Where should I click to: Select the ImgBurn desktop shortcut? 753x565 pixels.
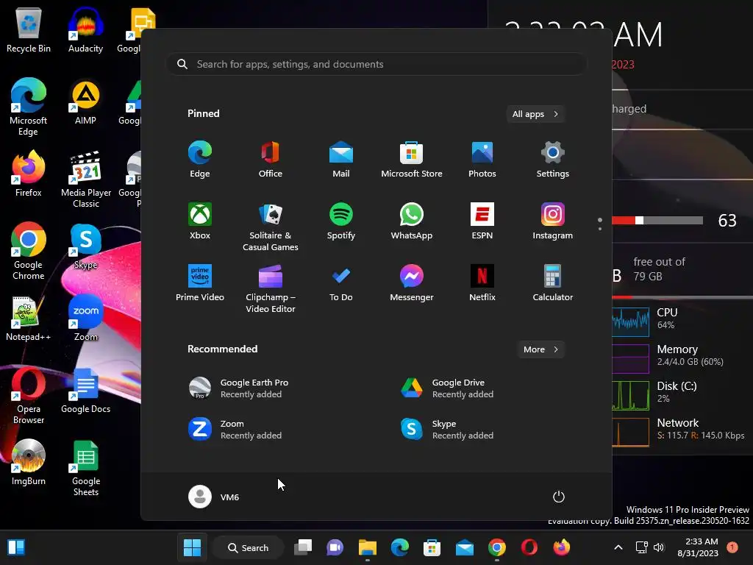29,463
